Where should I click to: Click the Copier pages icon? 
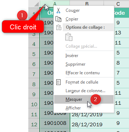tap(58, 19)
